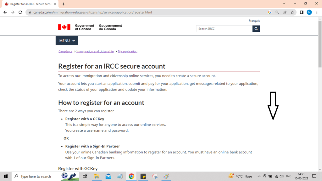Expand the MENU dropdown
The image size is (322, 181).
[x=67, y=41]
